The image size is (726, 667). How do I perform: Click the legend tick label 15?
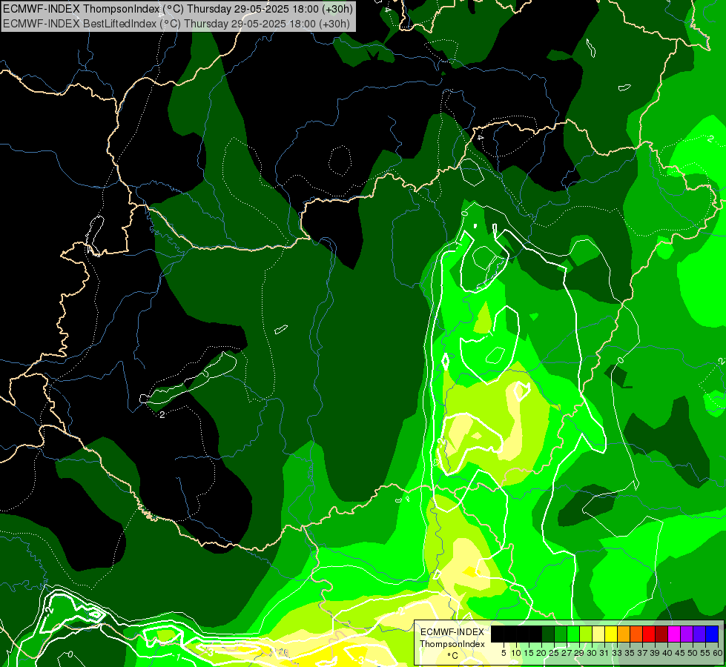(x=529, y=653)
